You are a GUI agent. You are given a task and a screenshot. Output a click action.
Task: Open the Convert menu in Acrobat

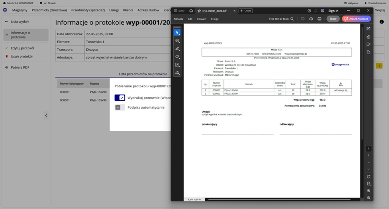[202, 19]
